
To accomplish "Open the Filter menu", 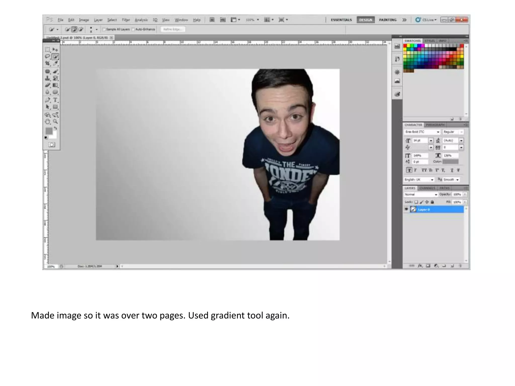I will [x=126, y=20].
